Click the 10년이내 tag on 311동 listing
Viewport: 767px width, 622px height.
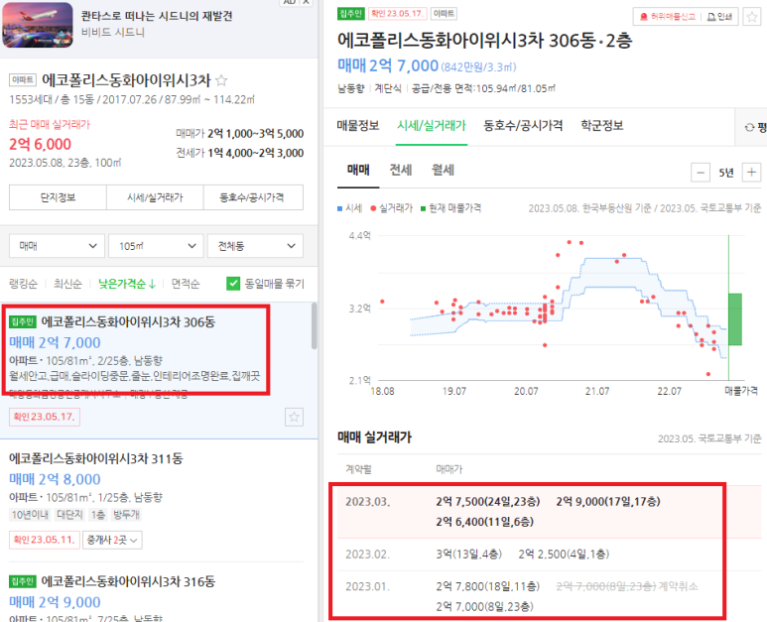pyautogui.click(x=31, y=515)
